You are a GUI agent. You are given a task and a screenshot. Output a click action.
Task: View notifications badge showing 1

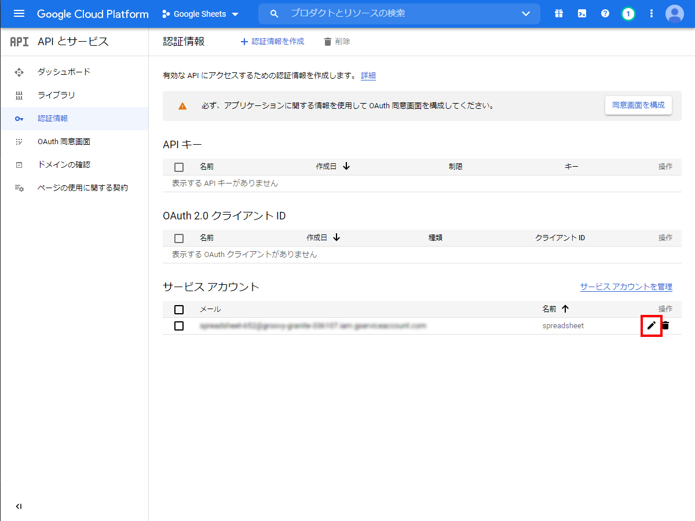[628, 13]
